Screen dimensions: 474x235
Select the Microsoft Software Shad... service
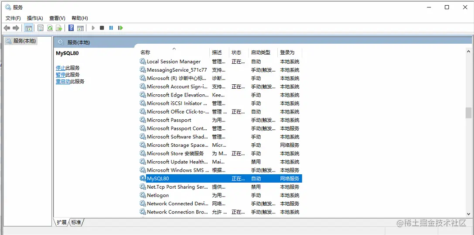(x=177, y=137)
